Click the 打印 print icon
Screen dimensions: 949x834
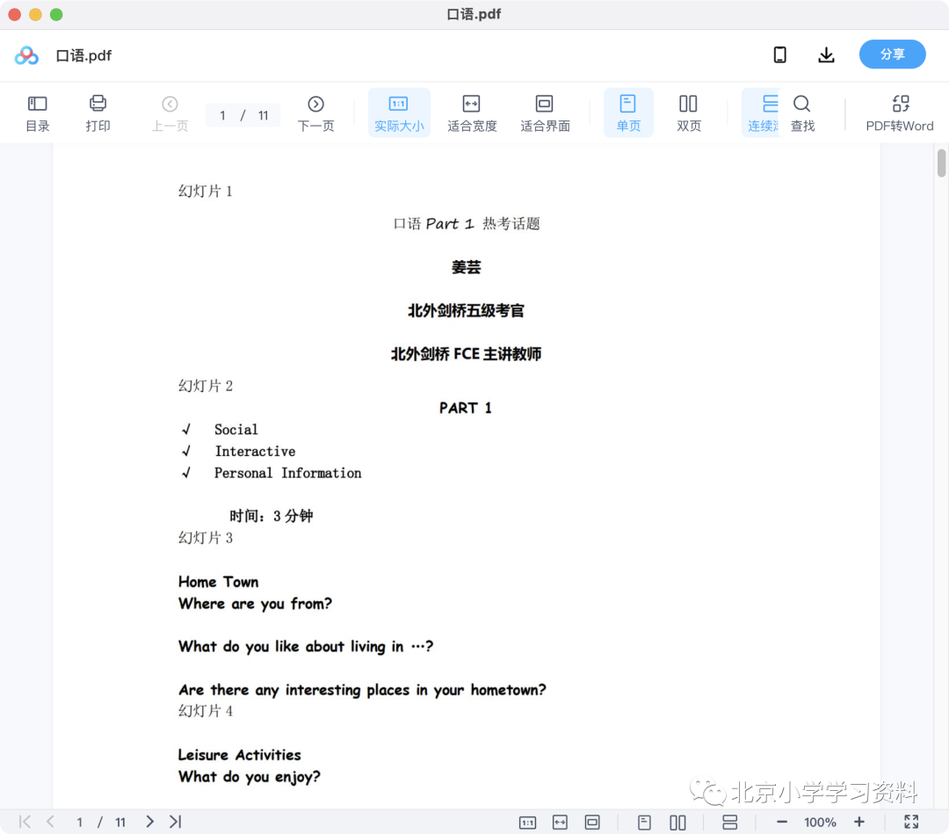(x=98, y=113)
